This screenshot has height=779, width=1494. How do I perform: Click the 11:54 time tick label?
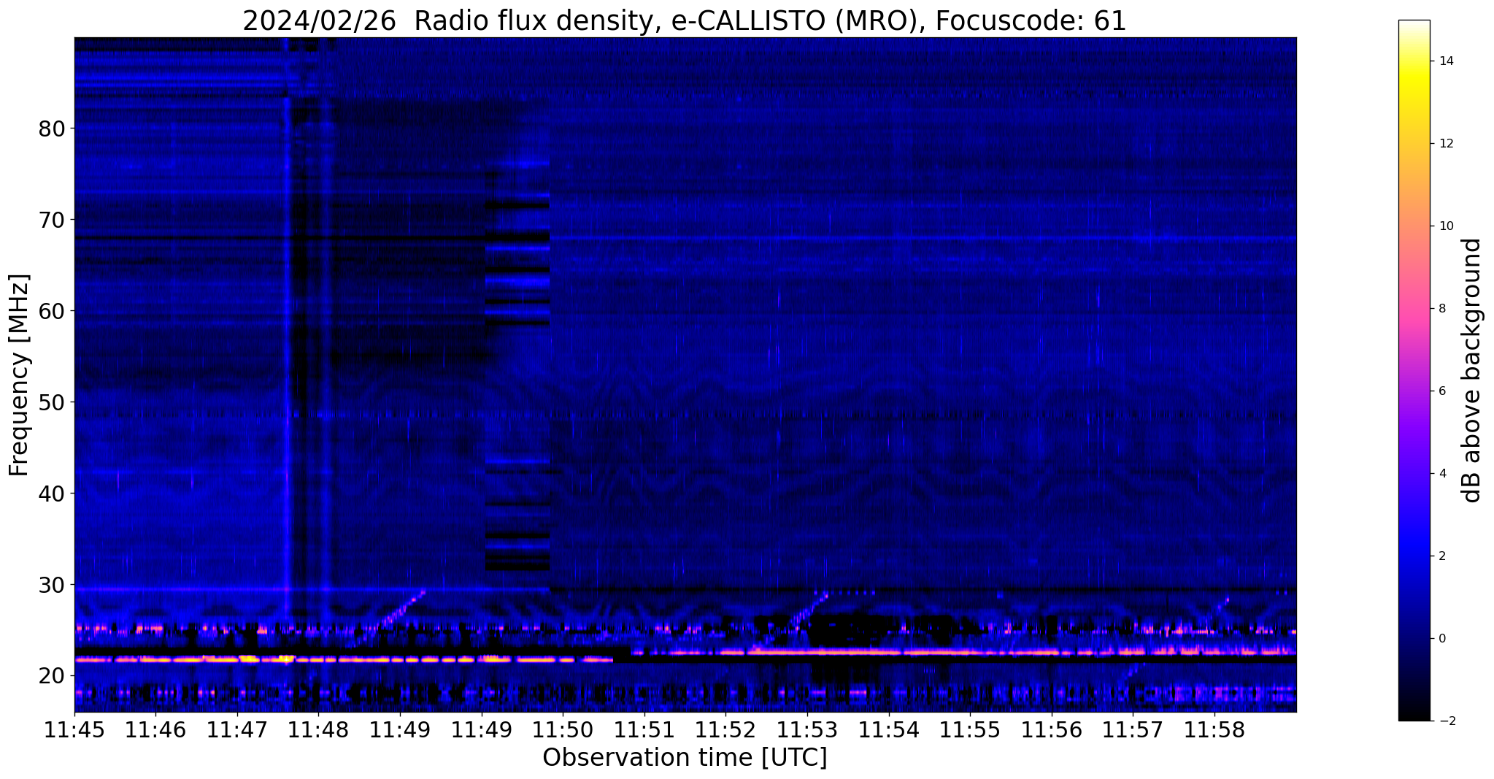click(x=889, y=729)
